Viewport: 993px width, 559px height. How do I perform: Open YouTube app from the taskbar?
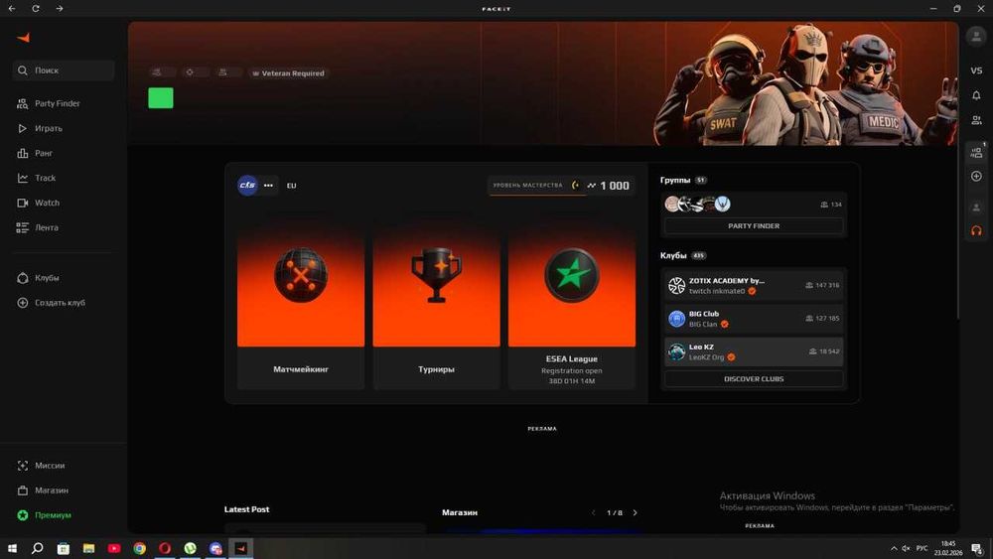point(114,548)
